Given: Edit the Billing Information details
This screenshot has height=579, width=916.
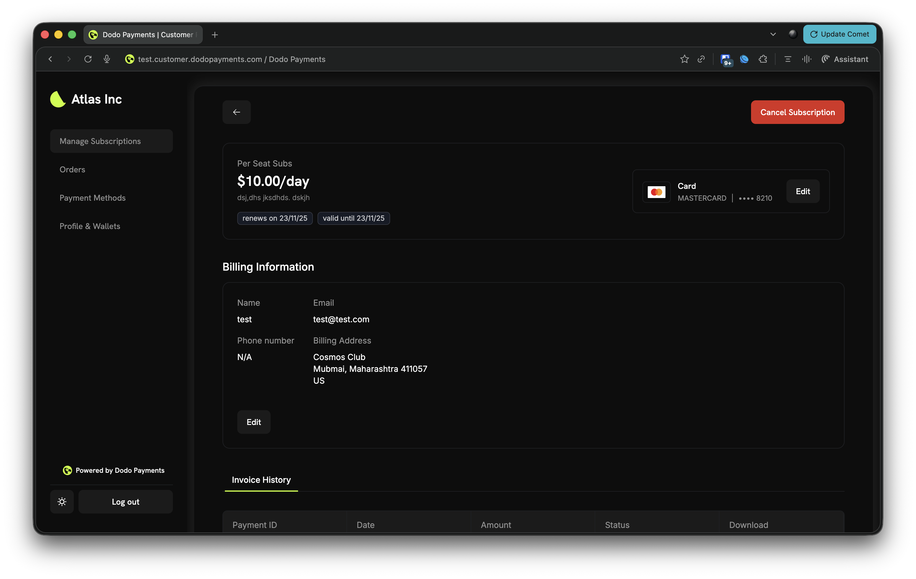Looking at the screenshot, I should (253, 422).
